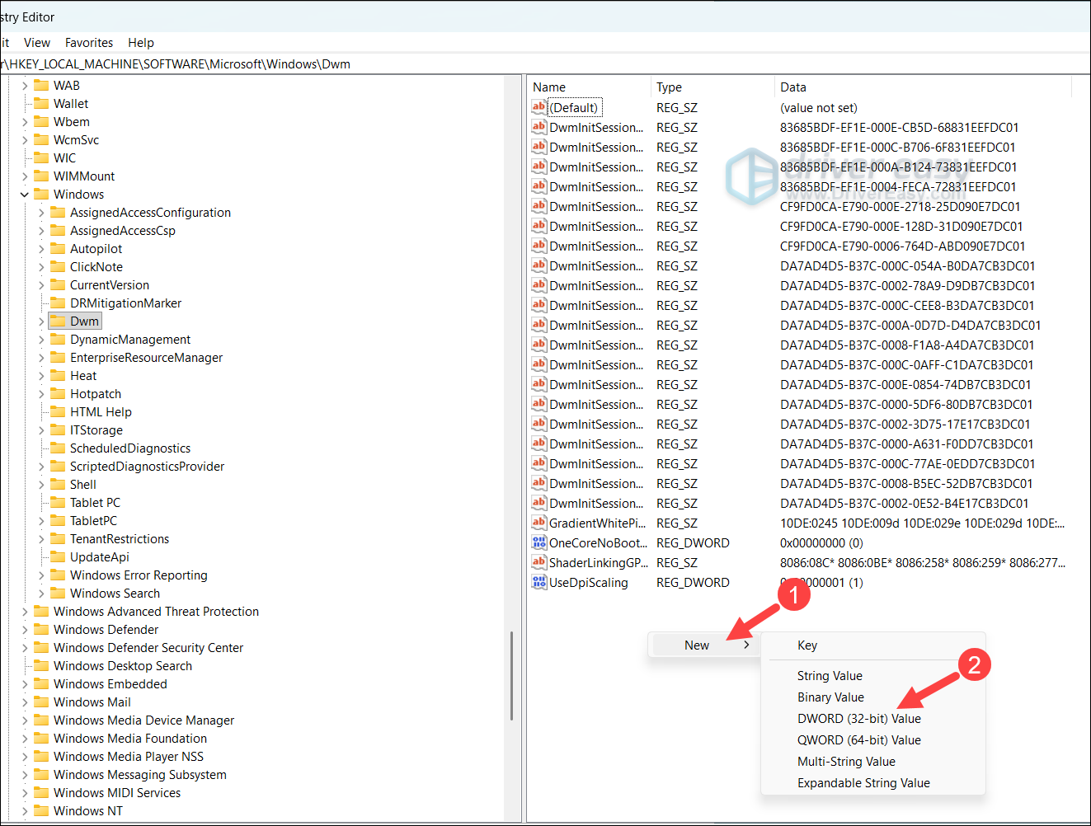Click the WAB folder icon
Viewport: 1091px width, 826px height.
(x=41, y=85)
